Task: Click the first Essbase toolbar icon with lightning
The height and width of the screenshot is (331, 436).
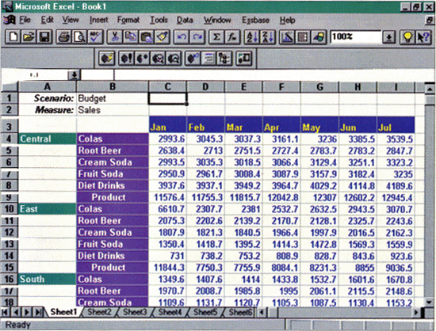Action: [107, 59]
